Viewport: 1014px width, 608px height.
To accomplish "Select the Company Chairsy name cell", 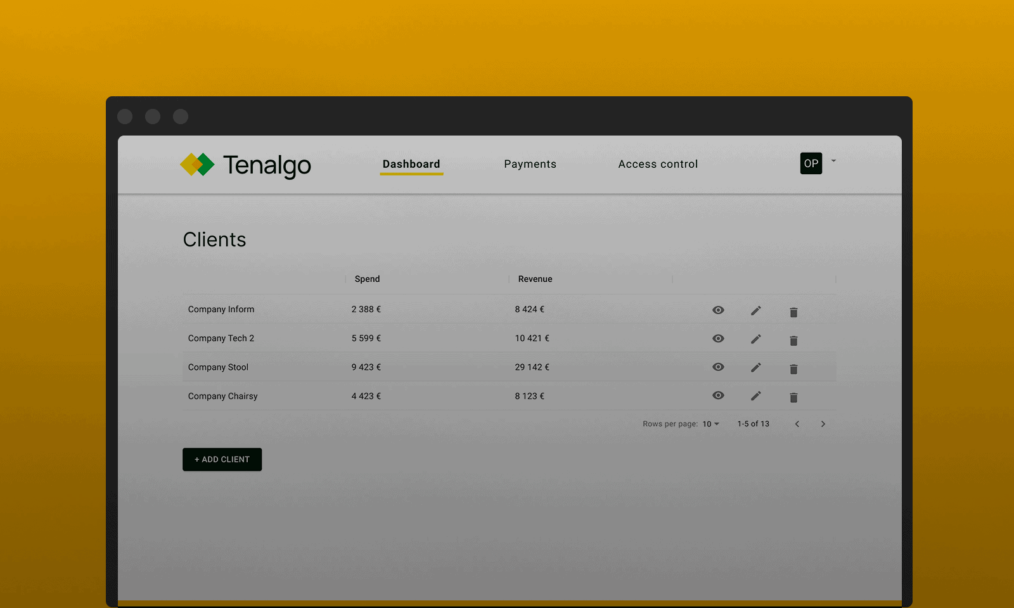I will tap(222, 396).
